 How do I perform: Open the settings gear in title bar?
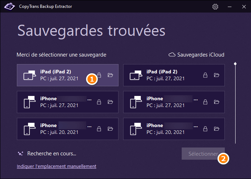click(215, 6)
